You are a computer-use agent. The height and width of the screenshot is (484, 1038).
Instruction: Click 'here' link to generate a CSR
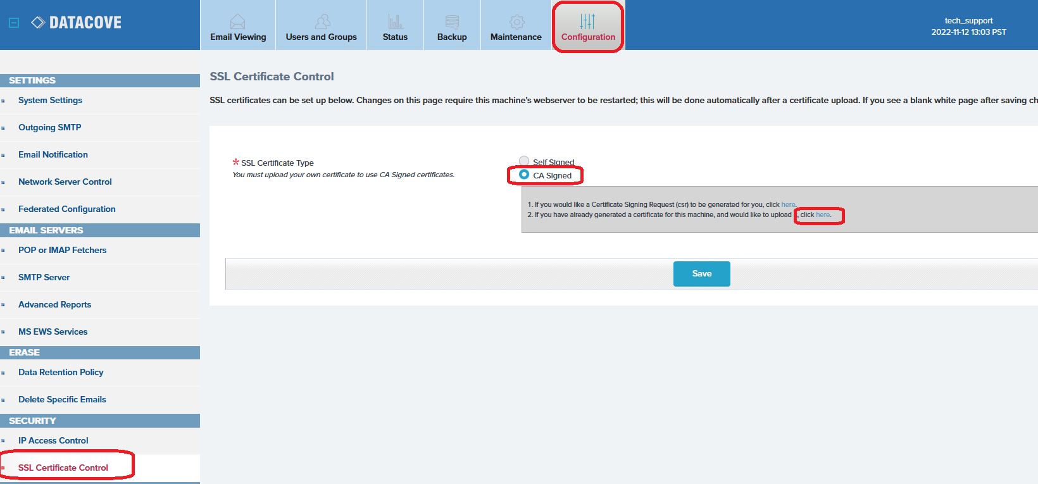pyautogui.click(x=788, y=204)
